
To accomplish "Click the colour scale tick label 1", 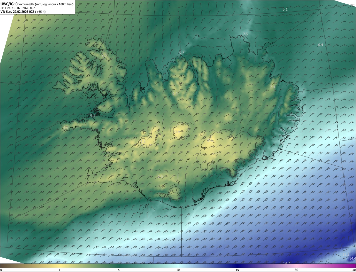I will pos(60,270).
